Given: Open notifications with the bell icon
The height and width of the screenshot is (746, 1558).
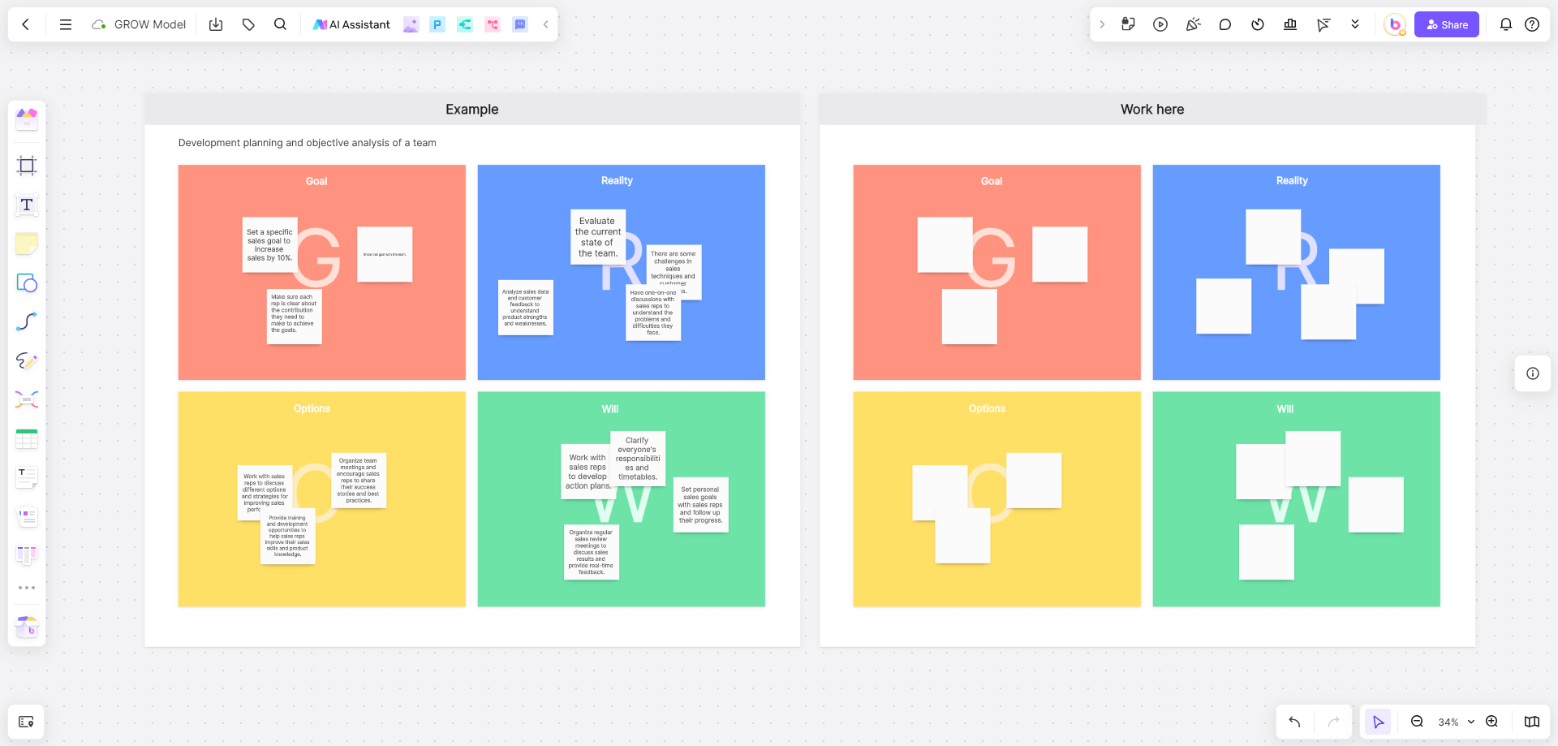Looking at the screenshot, I should 1506,24.
